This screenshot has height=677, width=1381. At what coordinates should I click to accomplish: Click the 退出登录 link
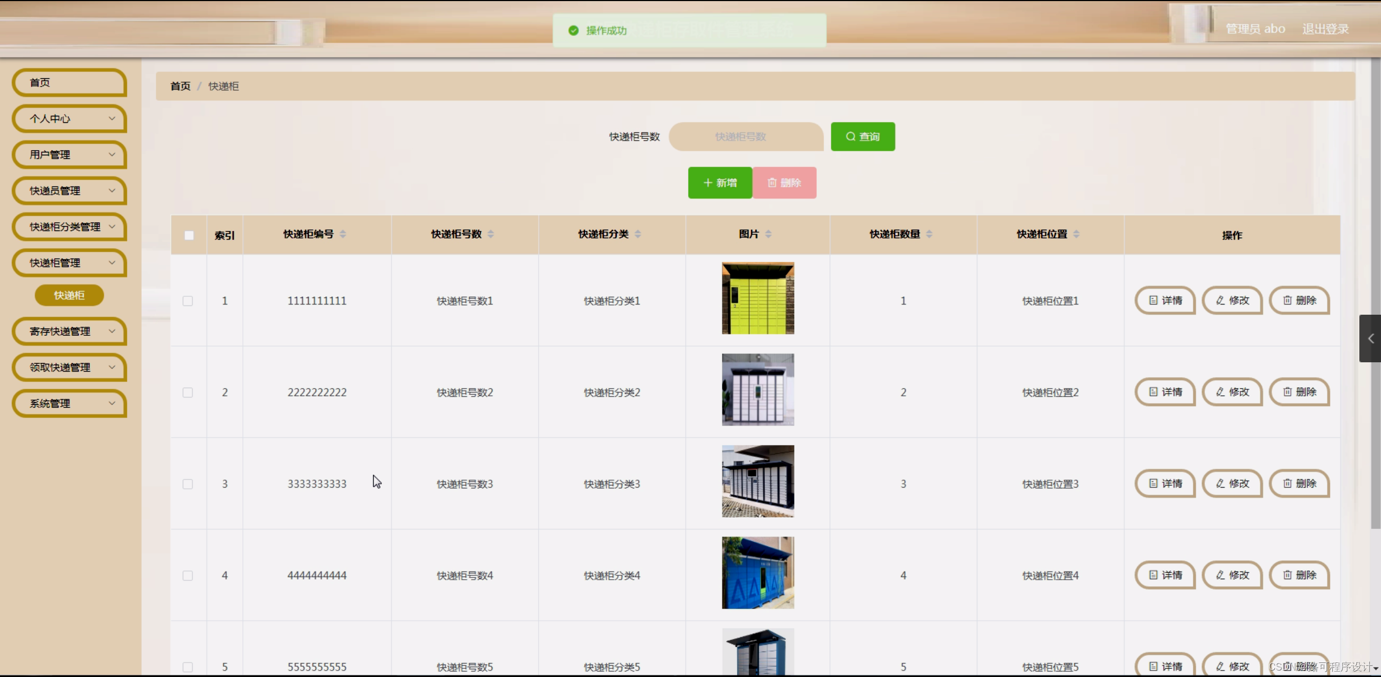[1325, 29]
